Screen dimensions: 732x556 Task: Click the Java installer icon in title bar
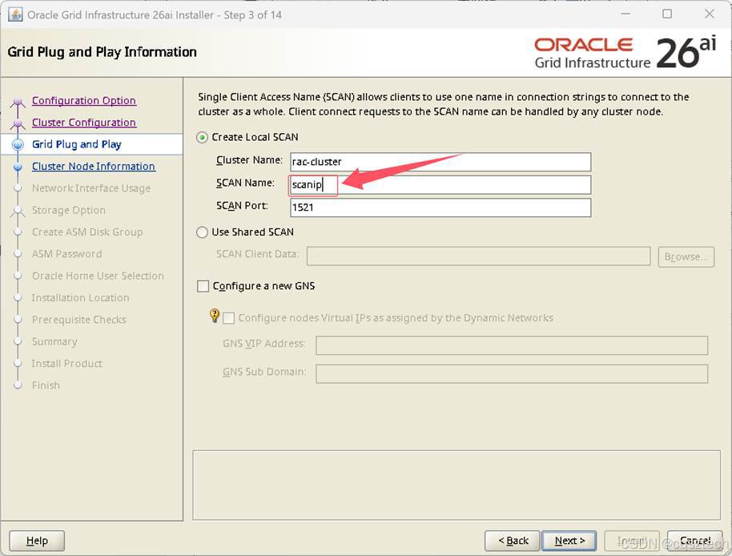click(15, 14)
